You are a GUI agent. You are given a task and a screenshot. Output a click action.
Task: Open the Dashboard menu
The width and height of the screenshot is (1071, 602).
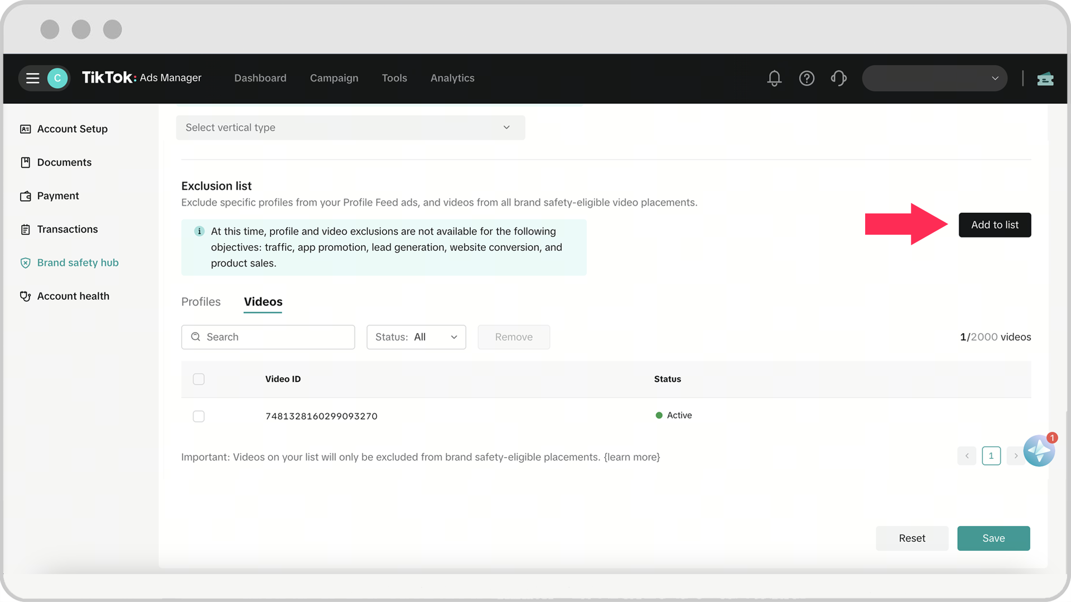coord(260,78)
